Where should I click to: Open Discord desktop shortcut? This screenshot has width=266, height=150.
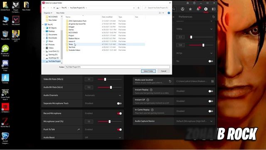(5, 66)
